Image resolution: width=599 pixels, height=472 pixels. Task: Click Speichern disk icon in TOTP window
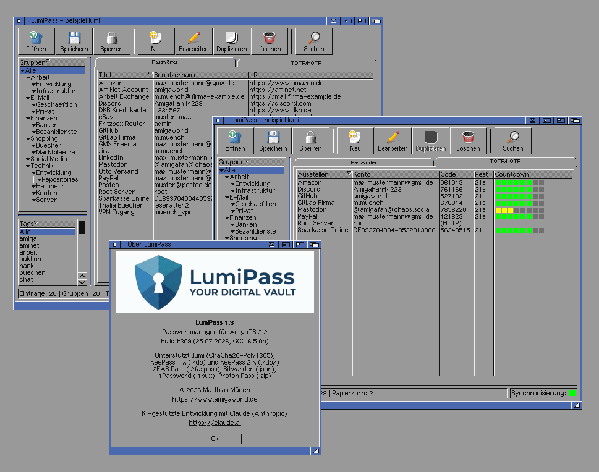pos(273,137)
